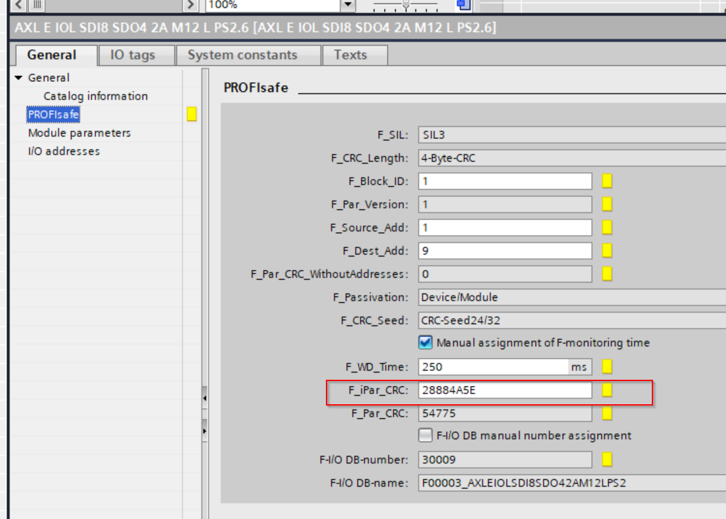
Task: Click the F_Par_CRC field showing 54775
Action: pyautogui.click(x=505, y=413)
